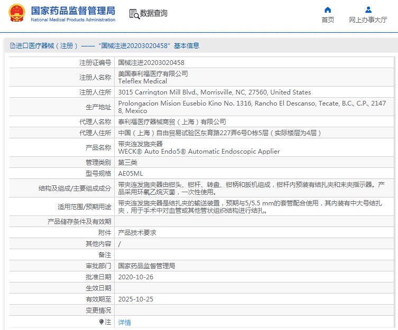Image resolution: width=398 pixels, height=330 pixels.
Task: Click the 型号规格 label
Action: tap(98, 174)
